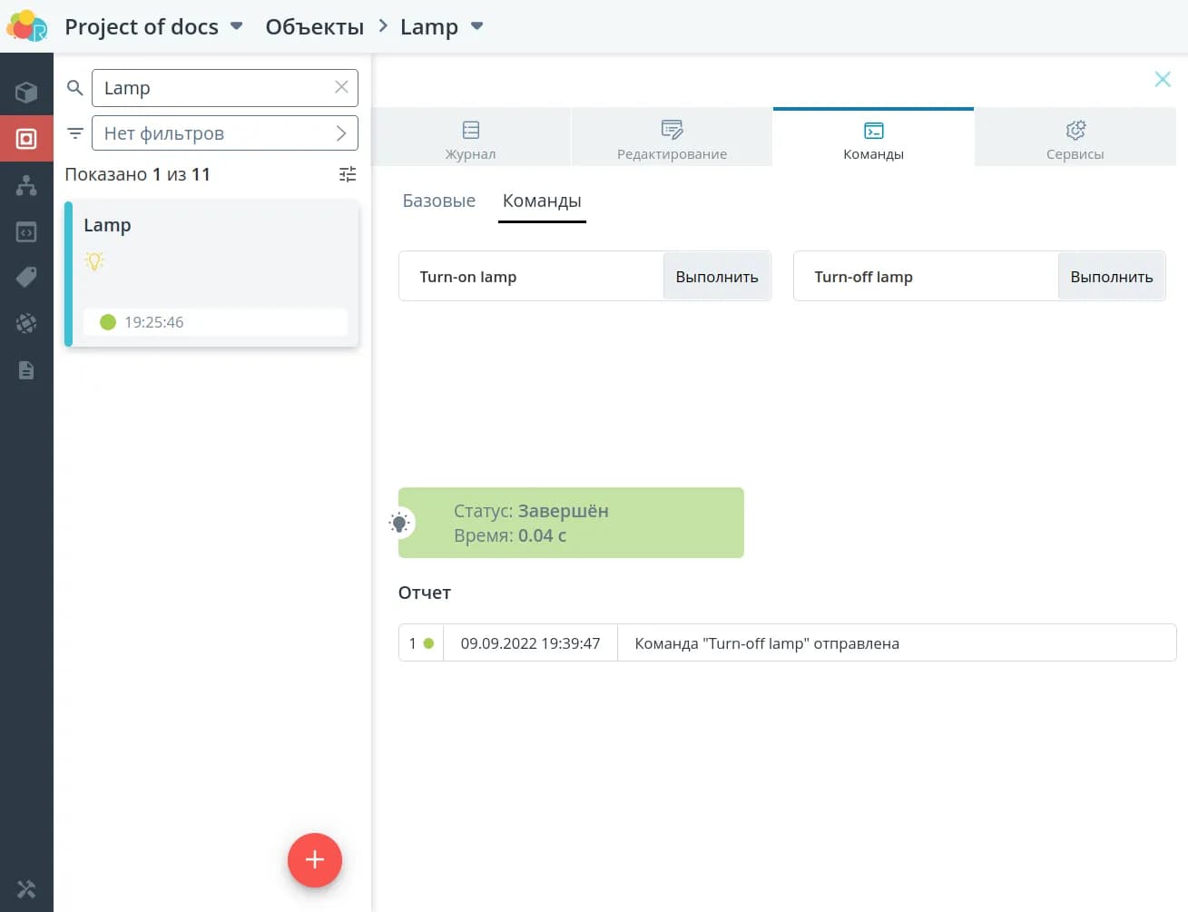Screen dimensions: 1188x912
Task: Open the globe icon in sidebar
Action: click(x=26, y=323)
